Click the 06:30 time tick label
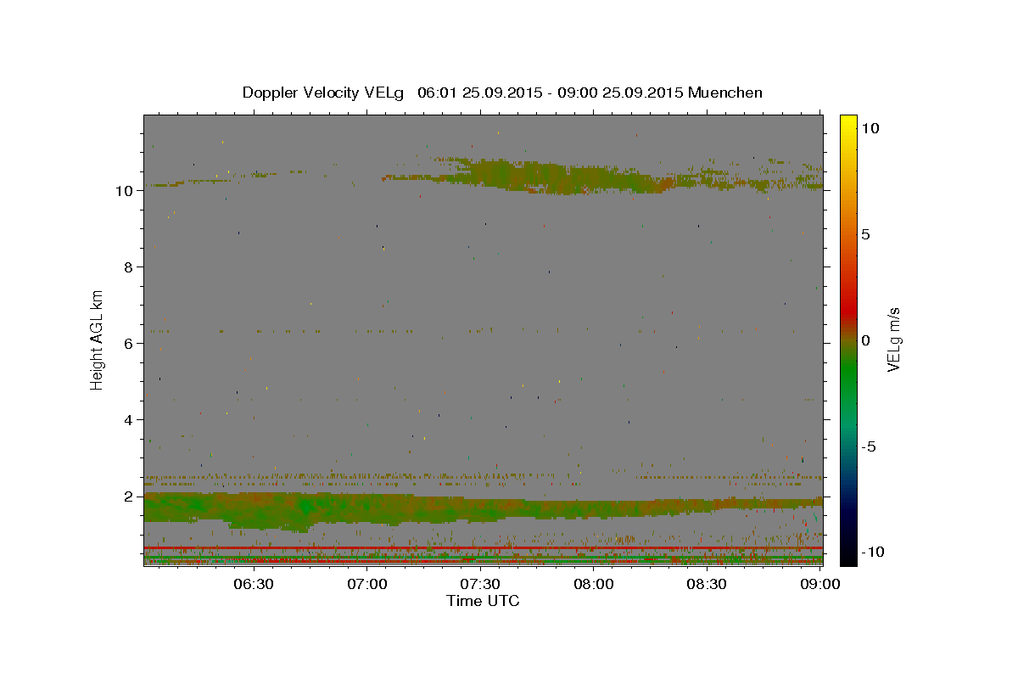Viewport: 1018px width, 679px height. click(254, 584)
